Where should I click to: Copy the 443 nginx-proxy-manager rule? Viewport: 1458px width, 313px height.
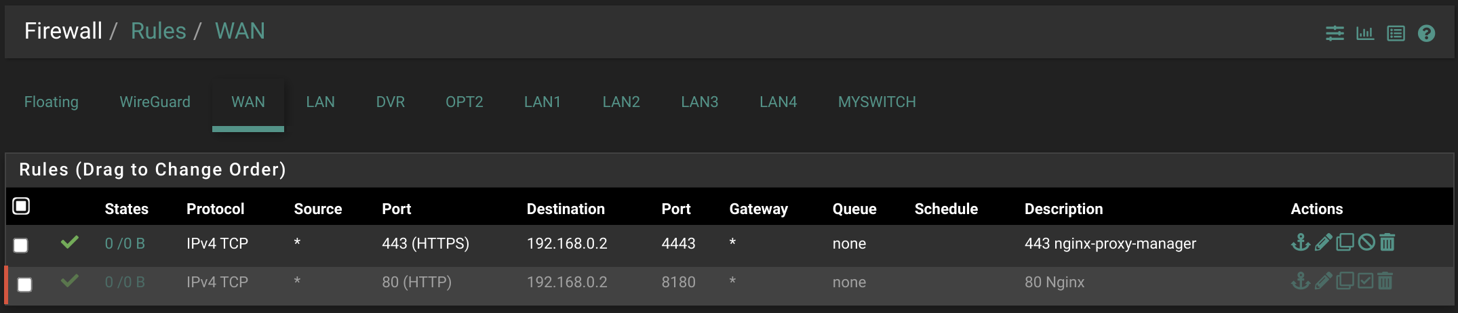tap(1345, 242)
